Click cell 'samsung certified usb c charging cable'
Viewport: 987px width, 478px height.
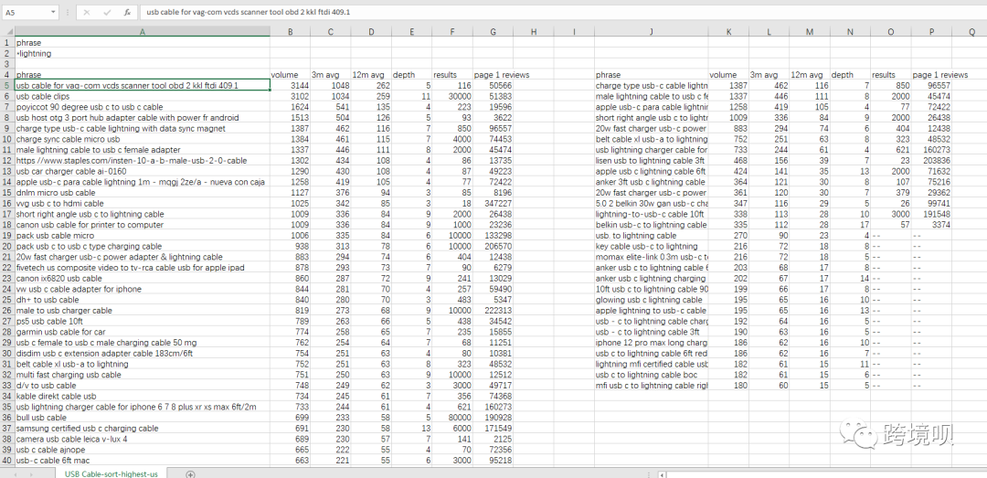[x=143, y=429]
